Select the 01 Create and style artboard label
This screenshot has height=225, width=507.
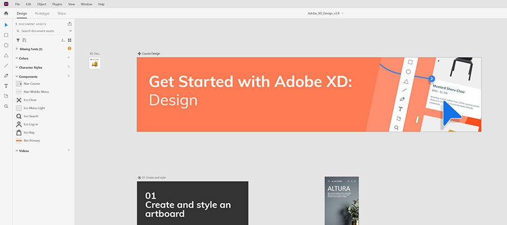(x=154, y=178)
